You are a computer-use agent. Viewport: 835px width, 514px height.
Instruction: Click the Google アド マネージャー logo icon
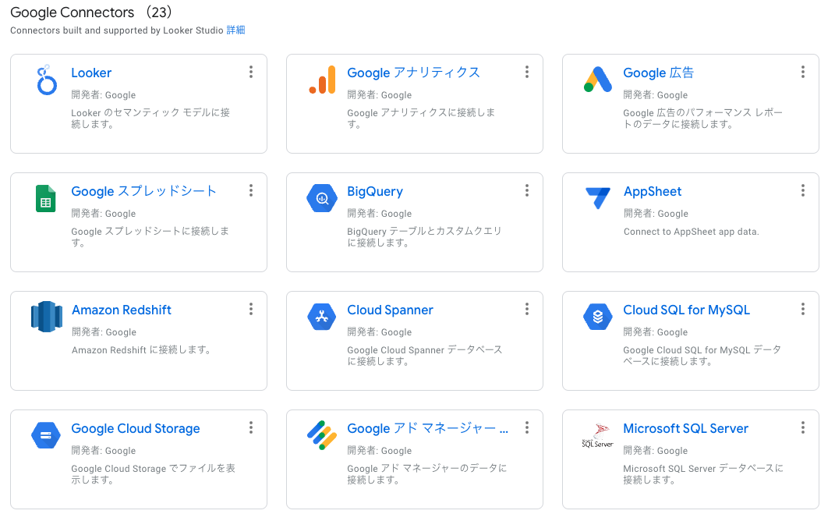(x=322, y=435)
